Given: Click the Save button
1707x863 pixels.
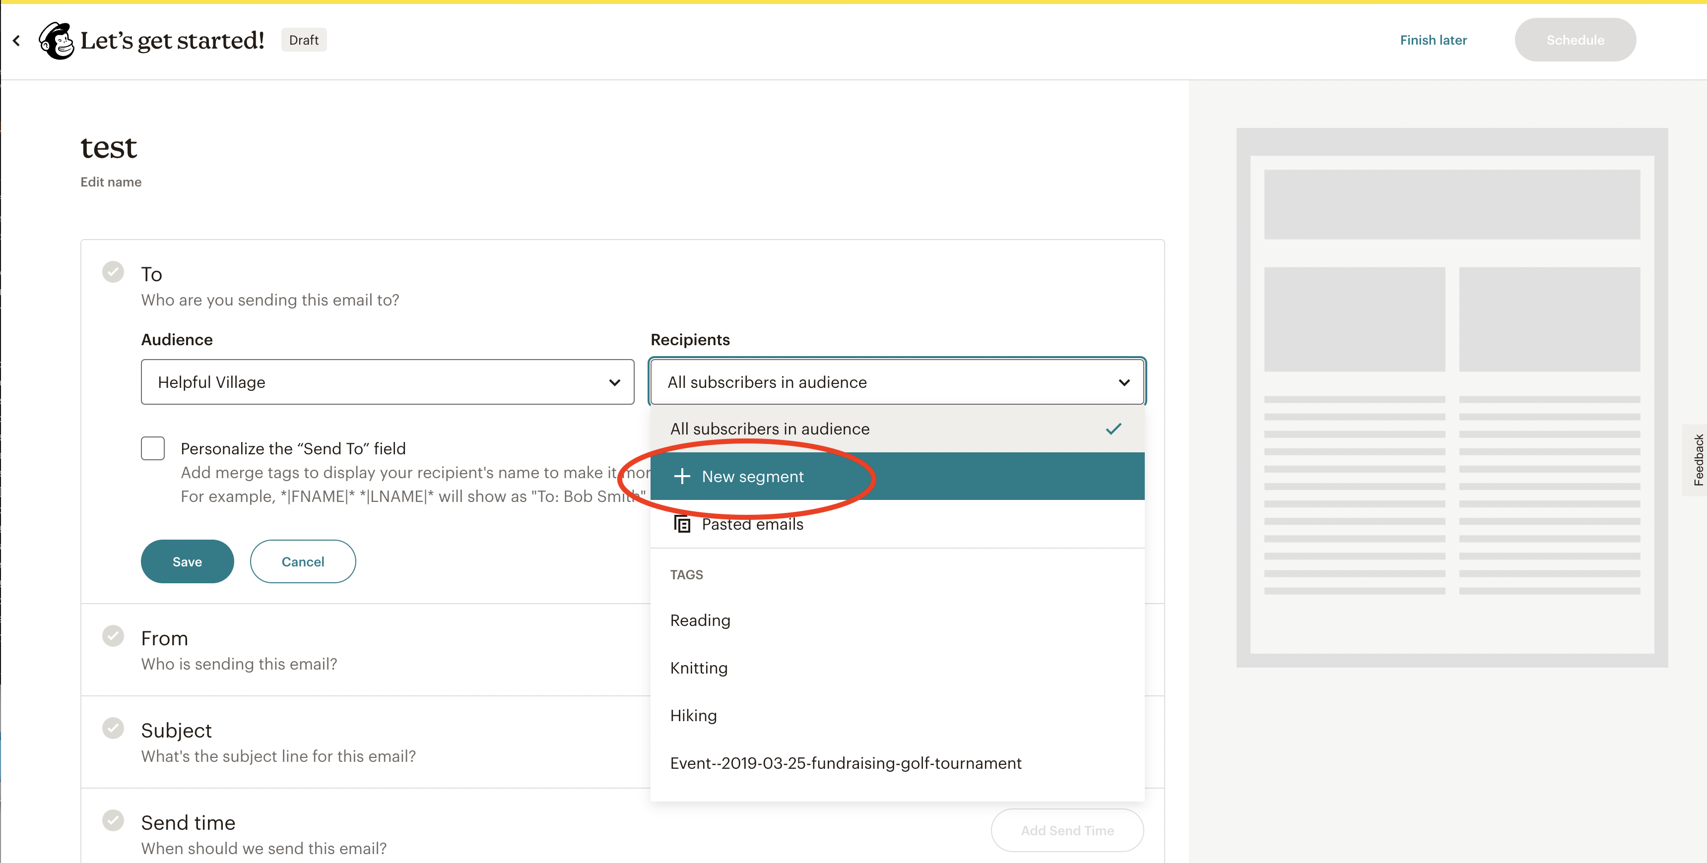Looking at the screenshot, I should tap(187, 561).
